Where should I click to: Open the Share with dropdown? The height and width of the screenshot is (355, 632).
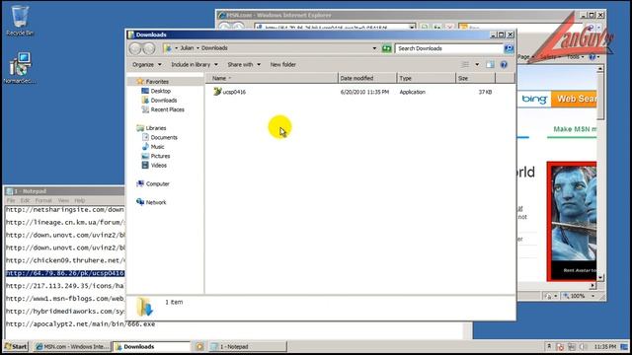[x=244, y=64]
